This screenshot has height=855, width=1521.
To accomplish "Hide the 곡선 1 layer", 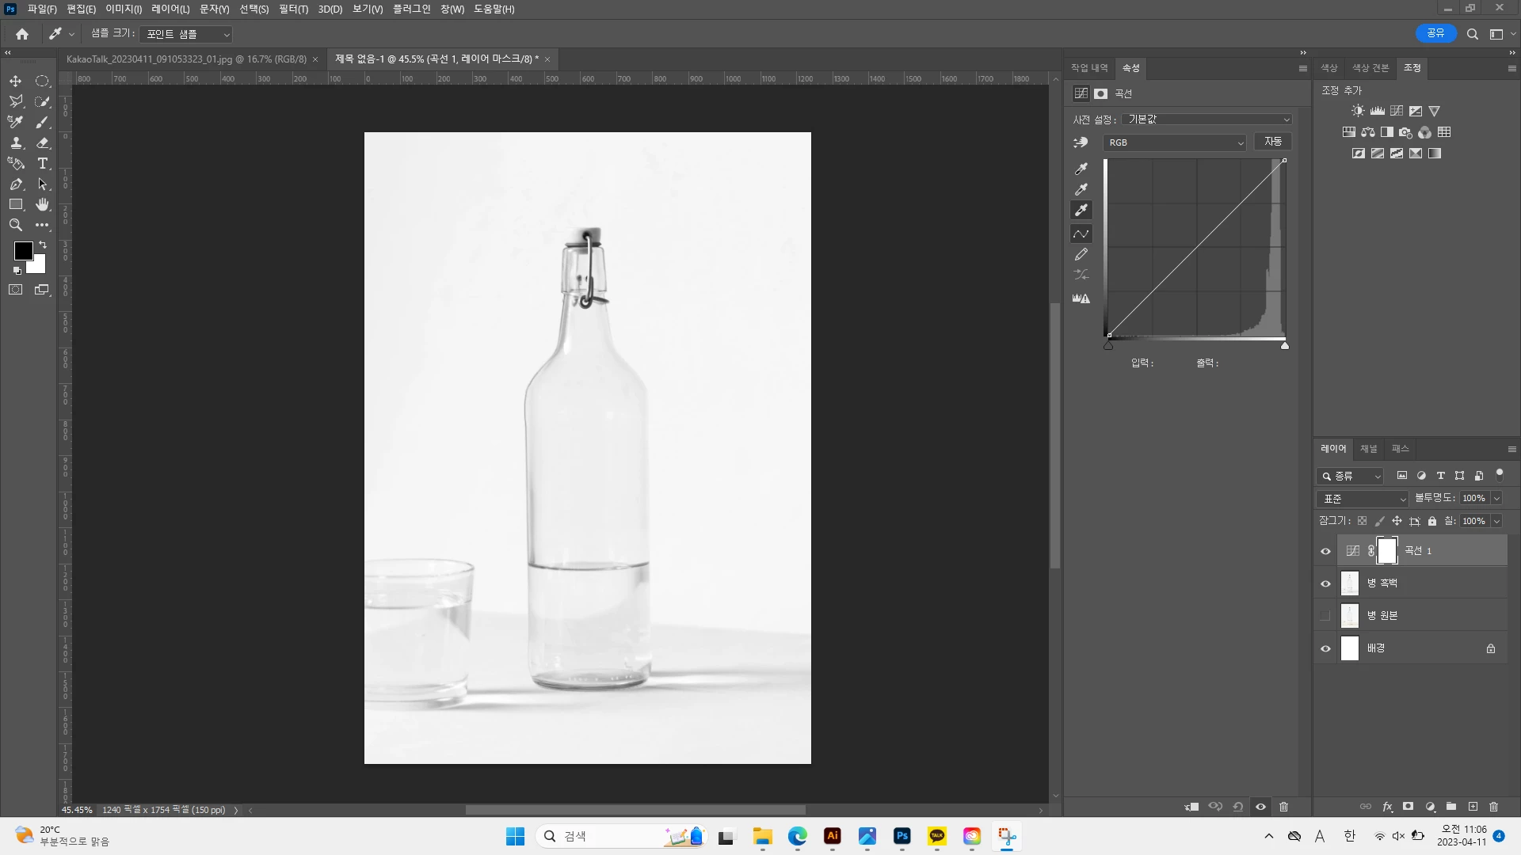I will (x=1325, y=551).
